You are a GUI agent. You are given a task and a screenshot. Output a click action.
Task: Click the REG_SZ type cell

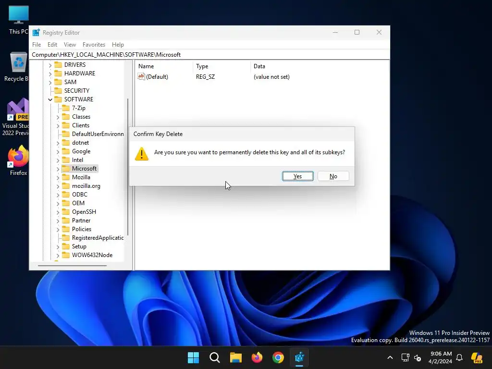(205, 77)
